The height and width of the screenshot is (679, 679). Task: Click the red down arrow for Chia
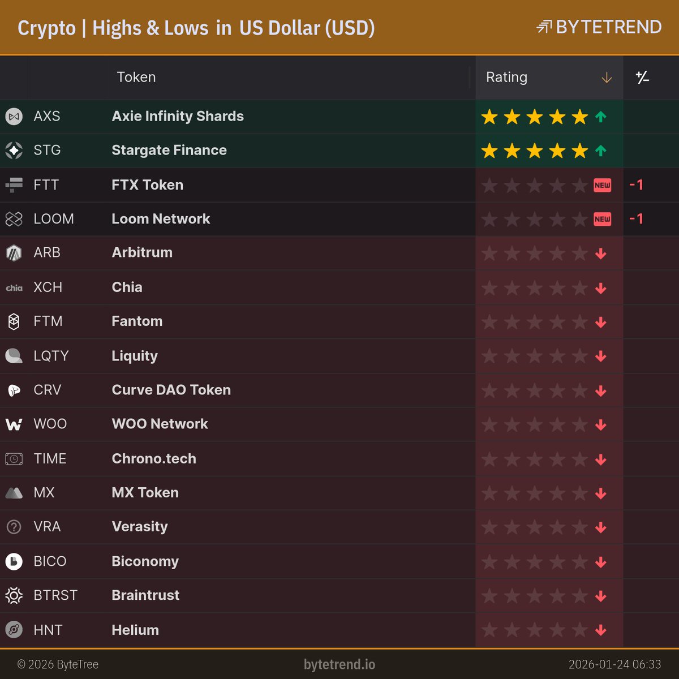click(601, 288)
